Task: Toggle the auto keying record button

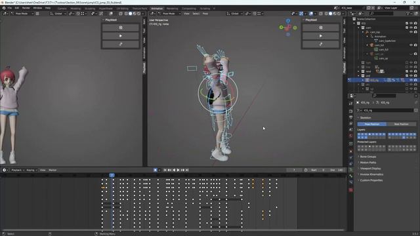Action: (156, 170)
